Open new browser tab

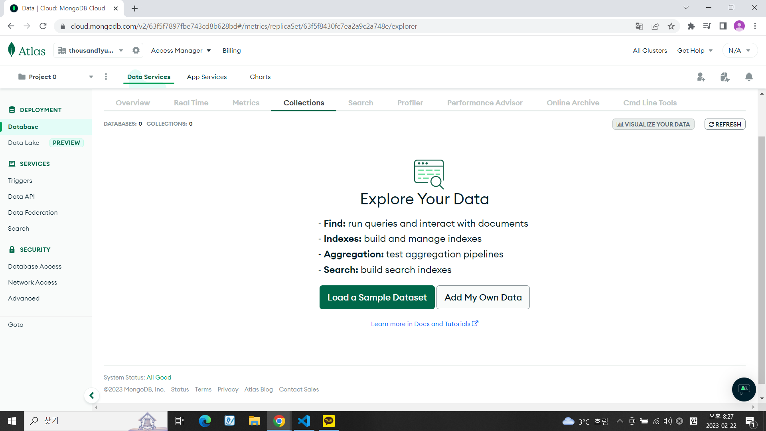tap(134, 8)
